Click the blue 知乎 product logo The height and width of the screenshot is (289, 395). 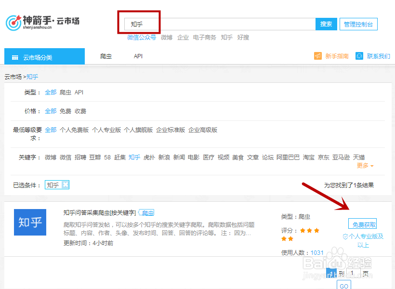pyautogui.click(x=30, y=223)
